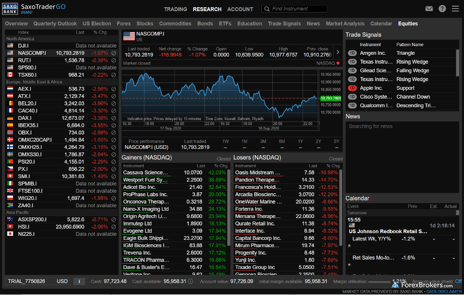Screen dimensions: 464x295
Task: Click the red NASDAQ market status dot
Action: click(x=338, y=63)
